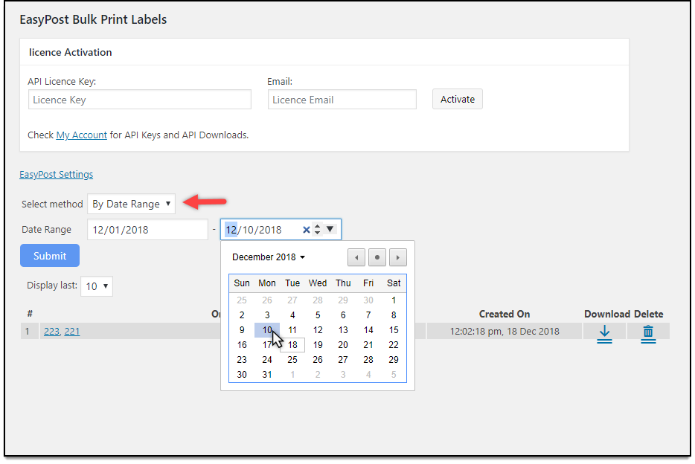The height and width of the screenshot is (464, 695).
Task: Select December 24 in calendar
Action: click(x=267, y=359)
